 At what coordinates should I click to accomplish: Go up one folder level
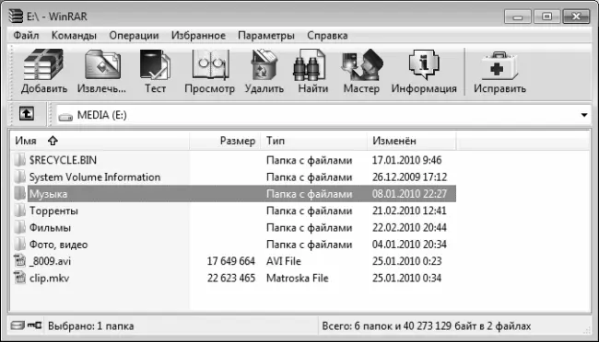click(27, 114)
